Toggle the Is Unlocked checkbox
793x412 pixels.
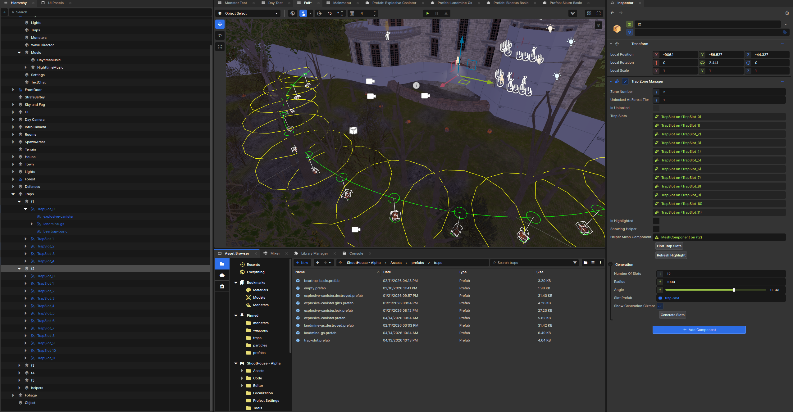click(x=656, y=108)
